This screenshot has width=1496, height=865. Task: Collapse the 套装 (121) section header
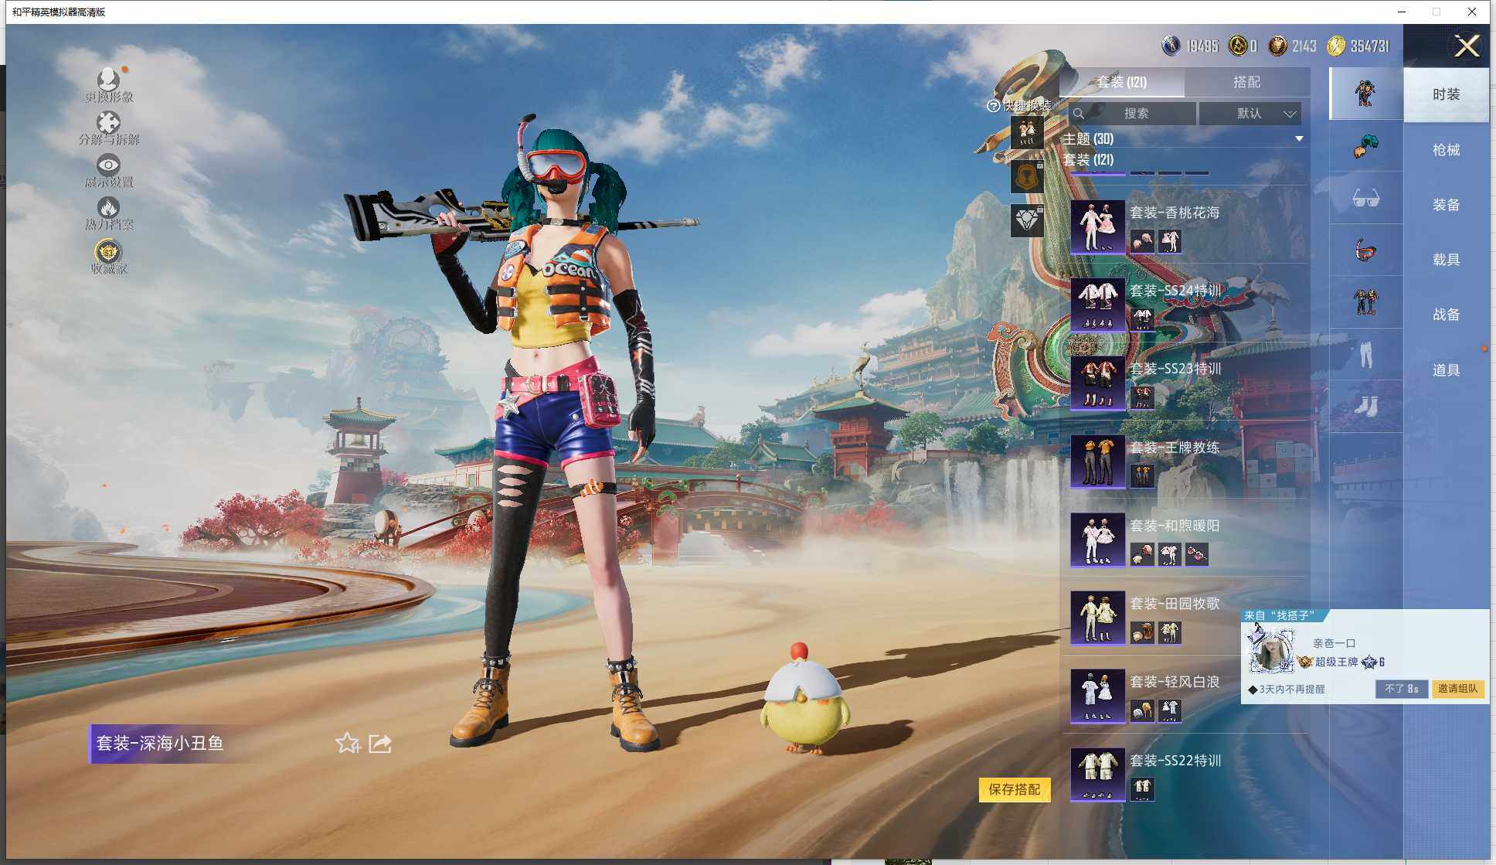(x=1088, y=160)
